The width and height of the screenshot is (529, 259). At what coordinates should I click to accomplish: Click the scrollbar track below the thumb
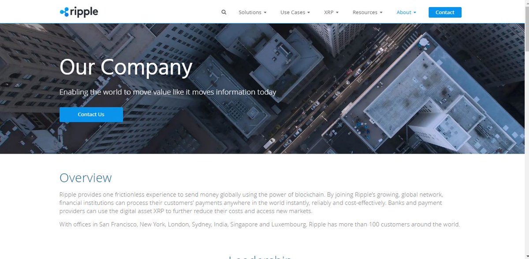pyautogui.click(x=526, y=154)
